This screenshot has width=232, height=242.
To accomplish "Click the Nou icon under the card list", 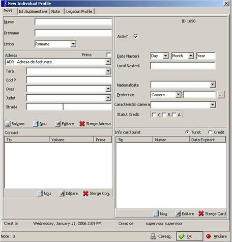I will pyautogui.click(x=156, y=213).
